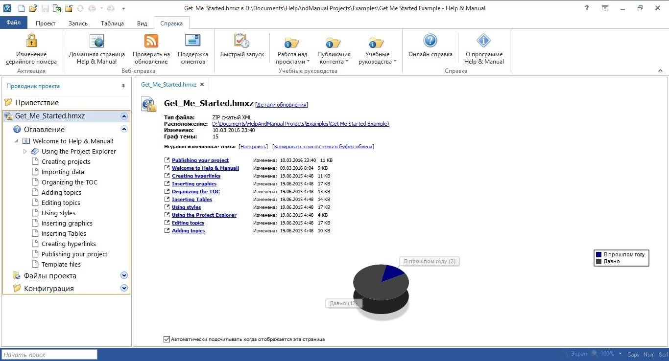Collapse the ribbon with the chevron
This screenshot has width=669, height=361.
pos(660,71)
